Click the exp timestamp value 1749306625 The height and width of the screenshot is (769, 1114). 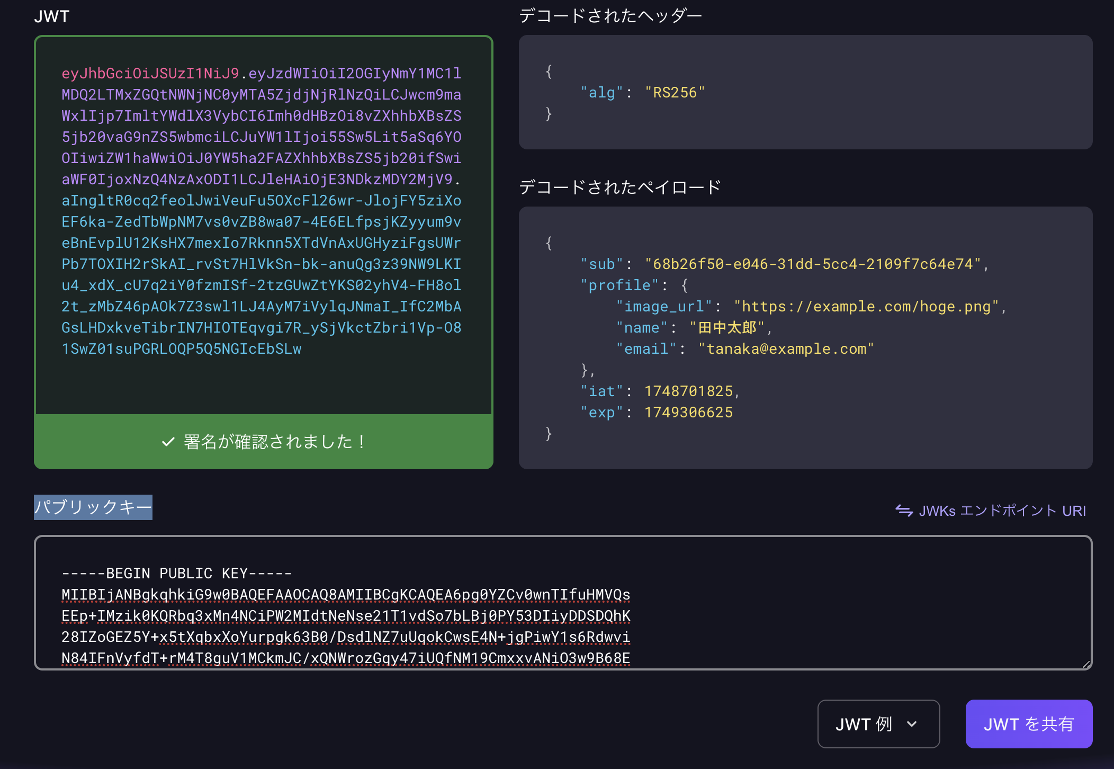point(688,413)
